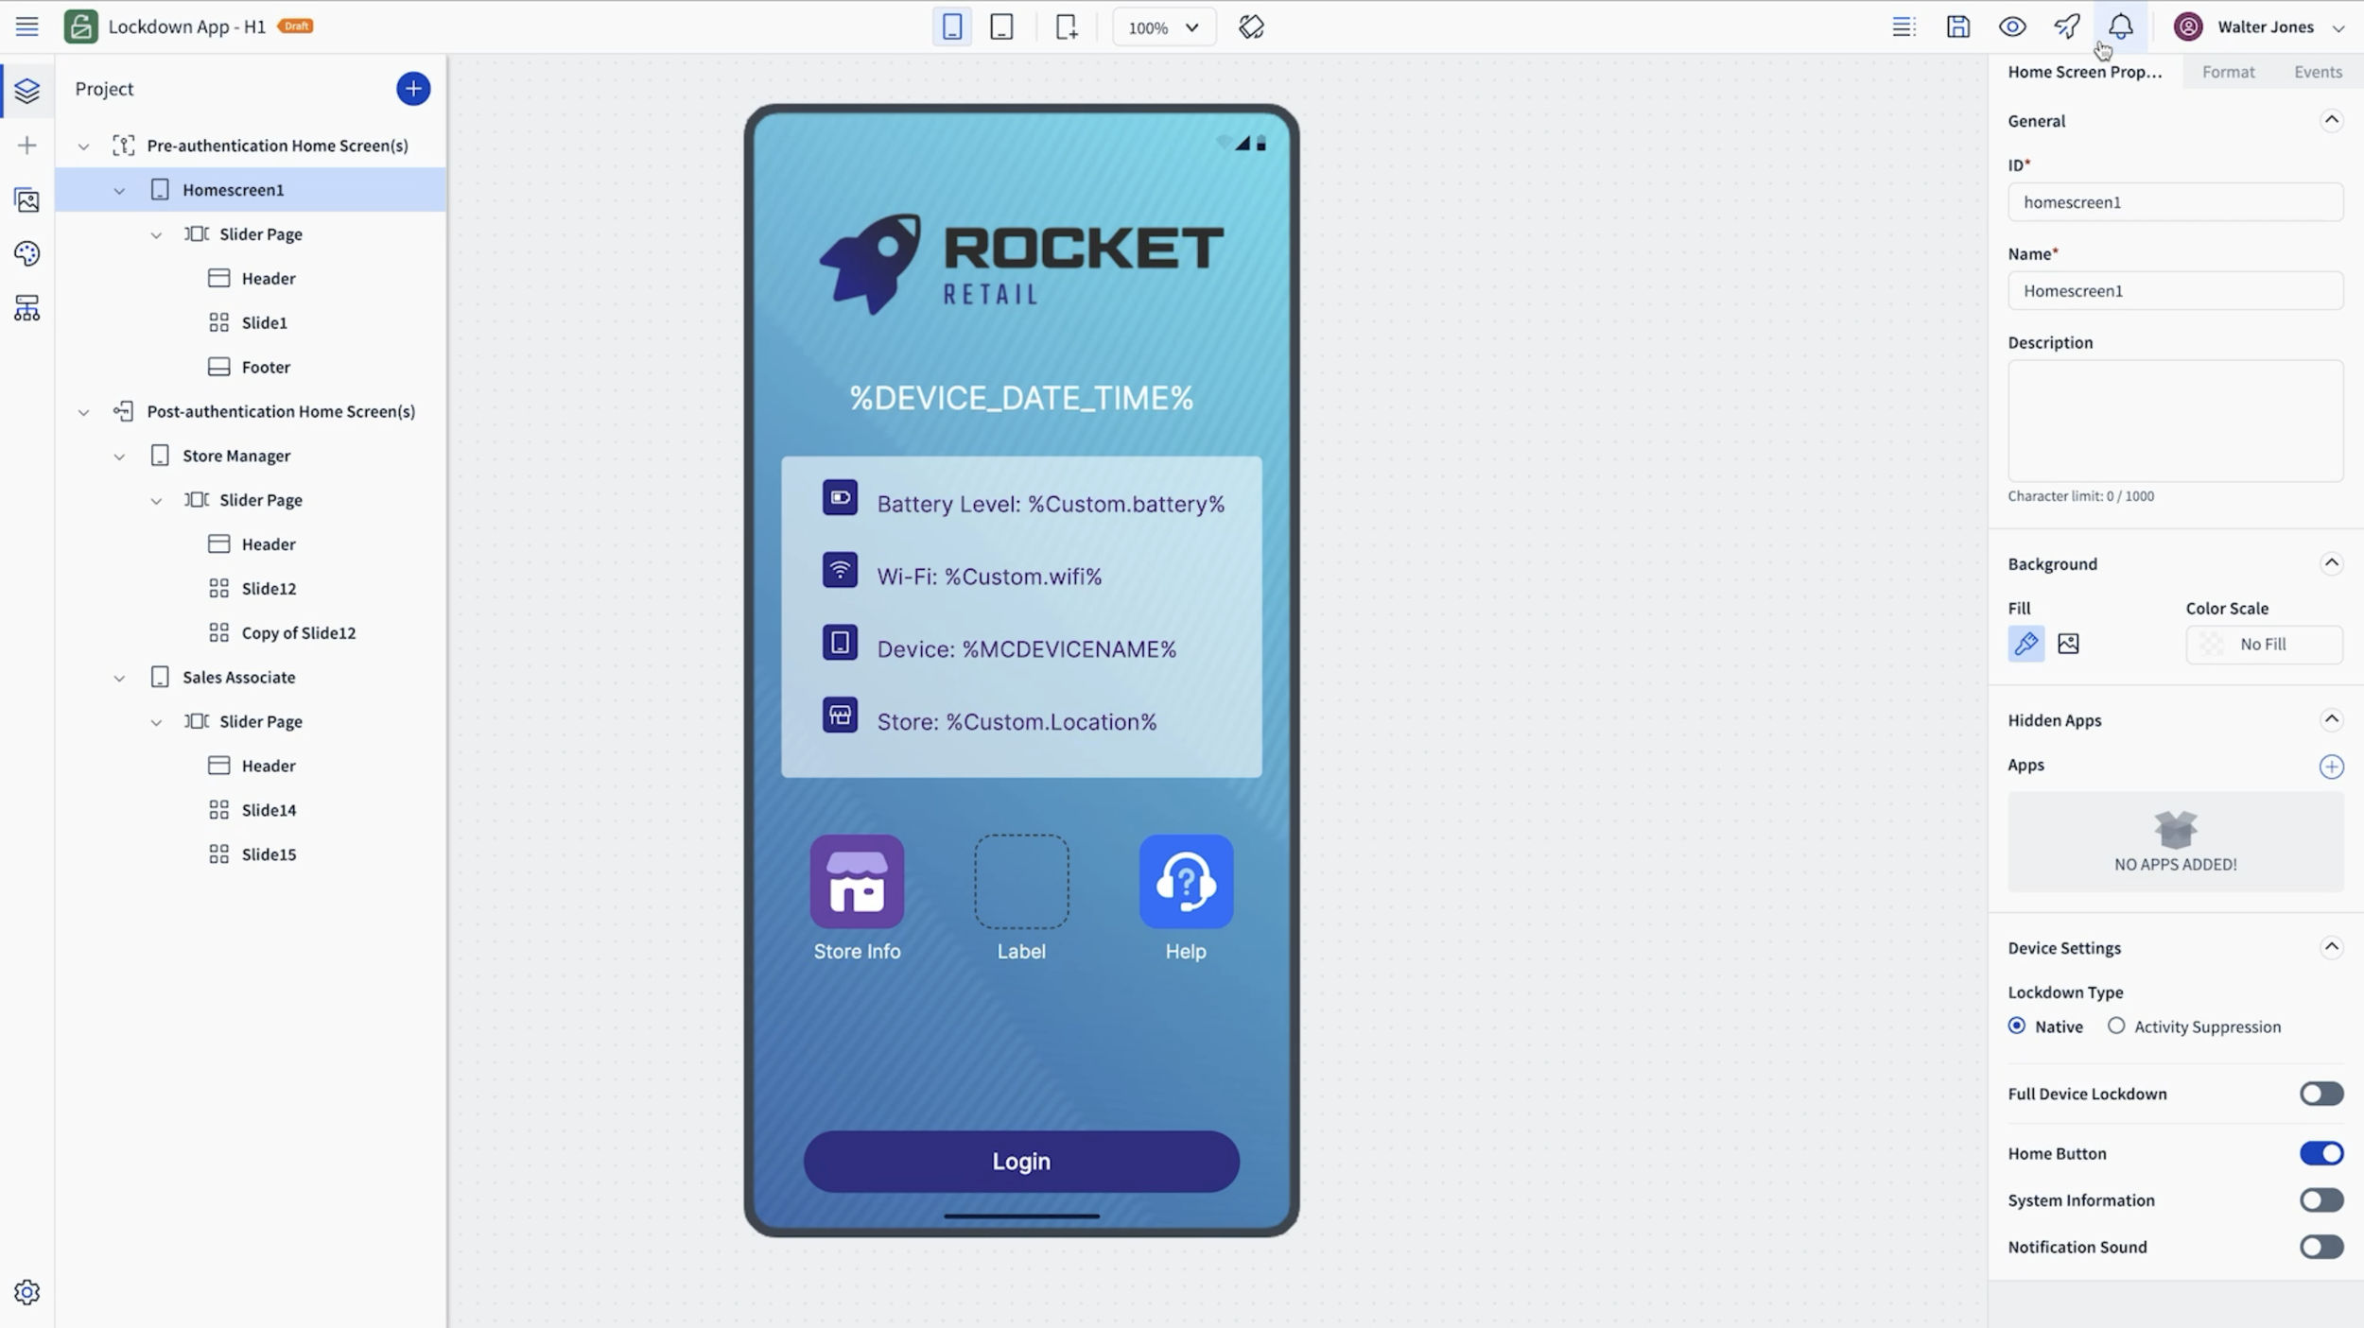Select Activity Suppression lockdown type
This screenshot has width=2364, height=1328.
pos(2116,1026)
